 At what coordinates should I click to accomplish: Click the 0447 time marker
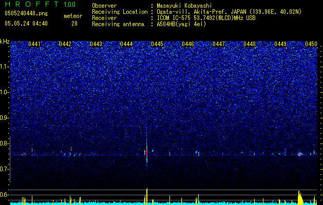click(x=219, y=44)
